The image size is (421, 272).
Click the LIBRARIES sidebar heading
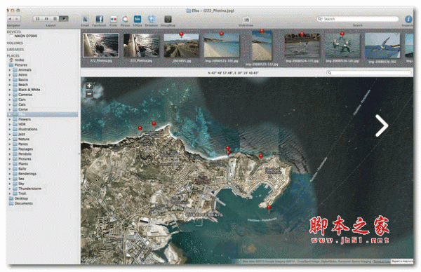click(x=15, y=50)
